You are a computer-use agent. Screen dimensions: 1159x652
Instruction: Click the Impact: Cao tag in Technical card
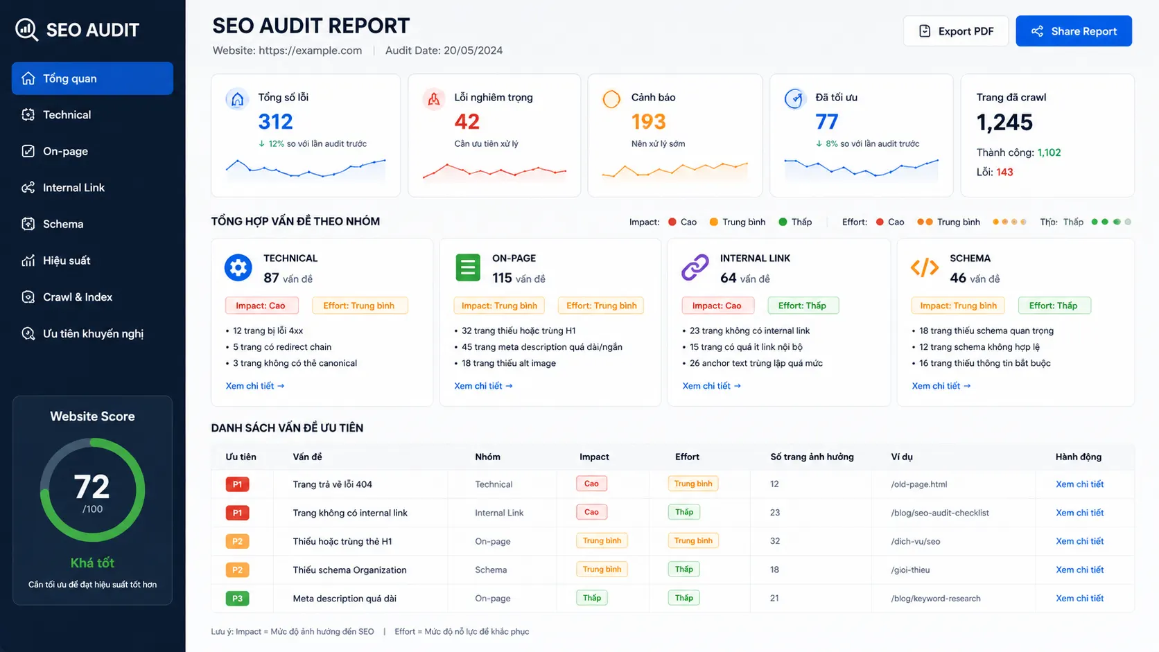[261, 306]
